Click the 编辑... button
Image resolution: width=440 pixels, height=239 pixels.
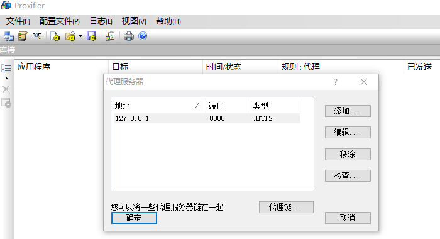tap(348, 132)
